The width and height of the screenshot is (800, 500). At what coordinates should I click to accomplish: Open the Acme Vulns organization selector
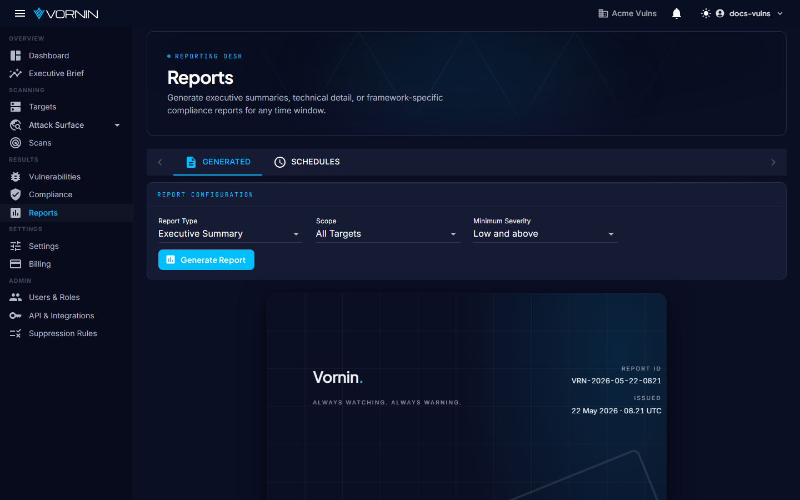pos(627,13)
